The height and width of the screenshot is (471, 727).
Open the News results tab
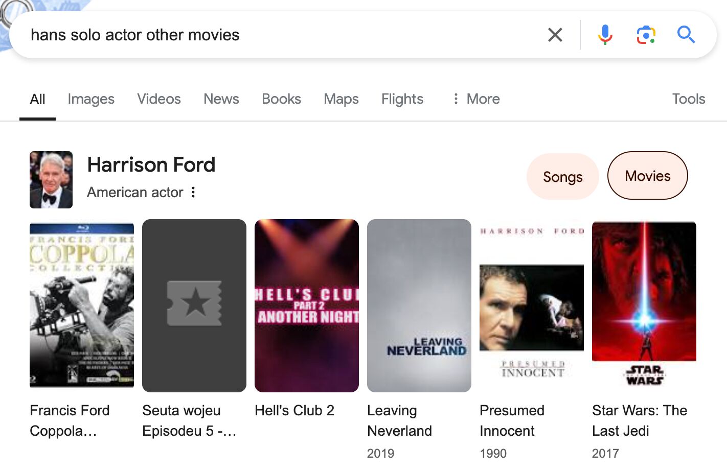221,99
